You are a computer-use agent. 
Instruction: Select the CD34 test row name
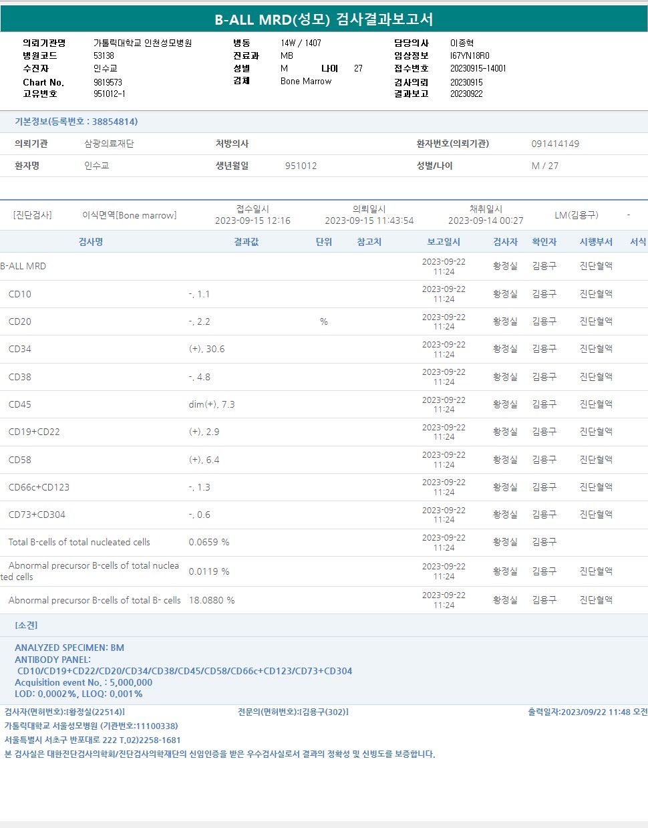20,349
